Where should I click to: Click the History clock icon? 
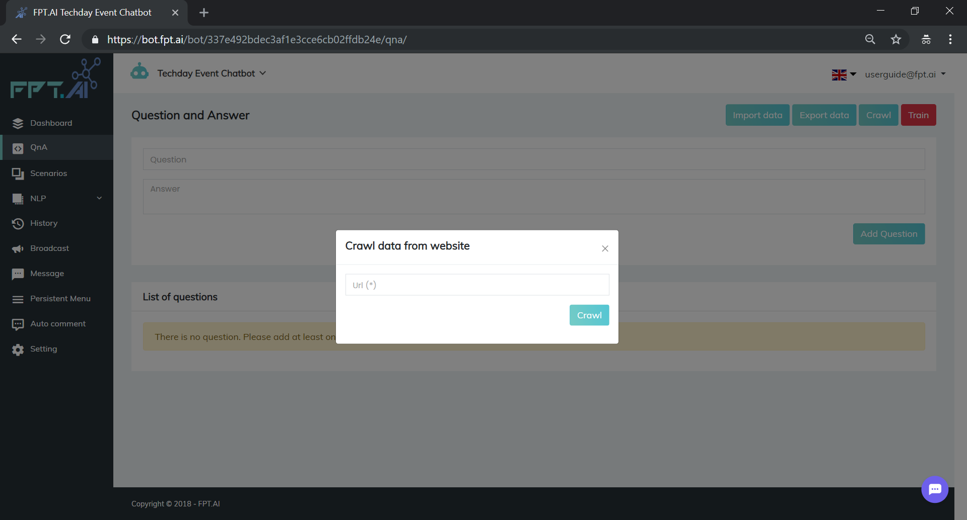coord(18,223)
